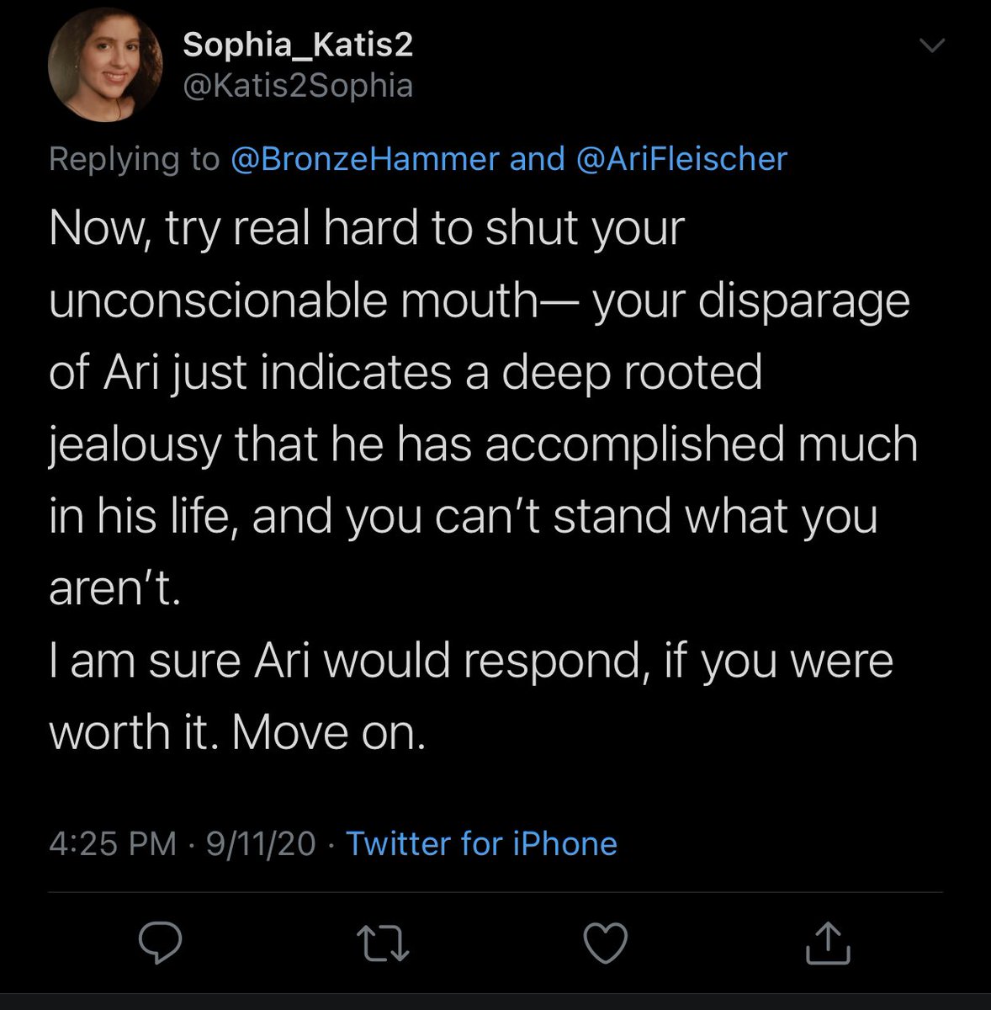Viewport: 991px width, 1010px height.
Task: Click the divider line above action icons
Action: point(495,892)
